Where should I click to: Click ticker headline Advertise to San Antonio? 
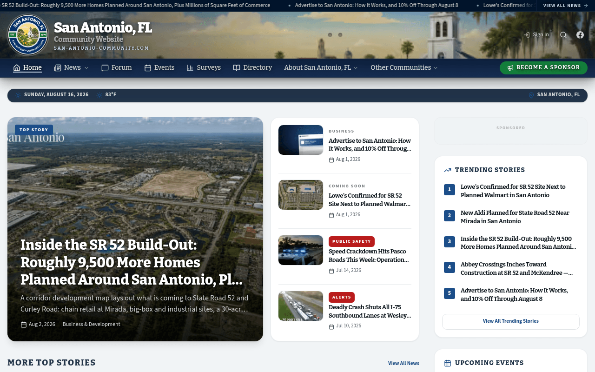(x=377, y=6)
